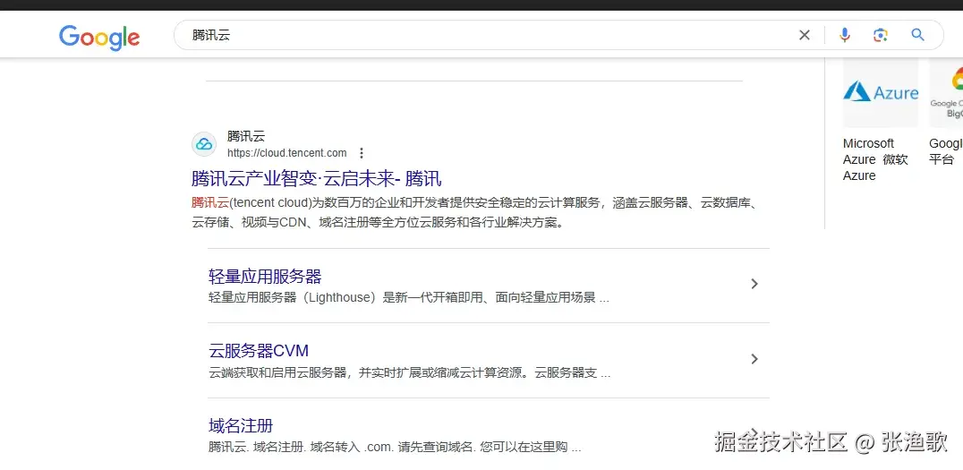The width and height of the screenshot is (963, 470).
Task: Open the 轻量应用服务器 sitelink
Action: point(265,277)
